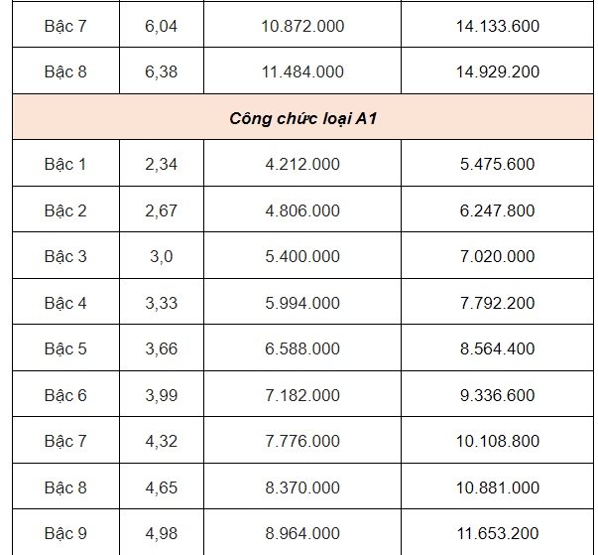Select the 11.653.200 amount

(500, 534)
